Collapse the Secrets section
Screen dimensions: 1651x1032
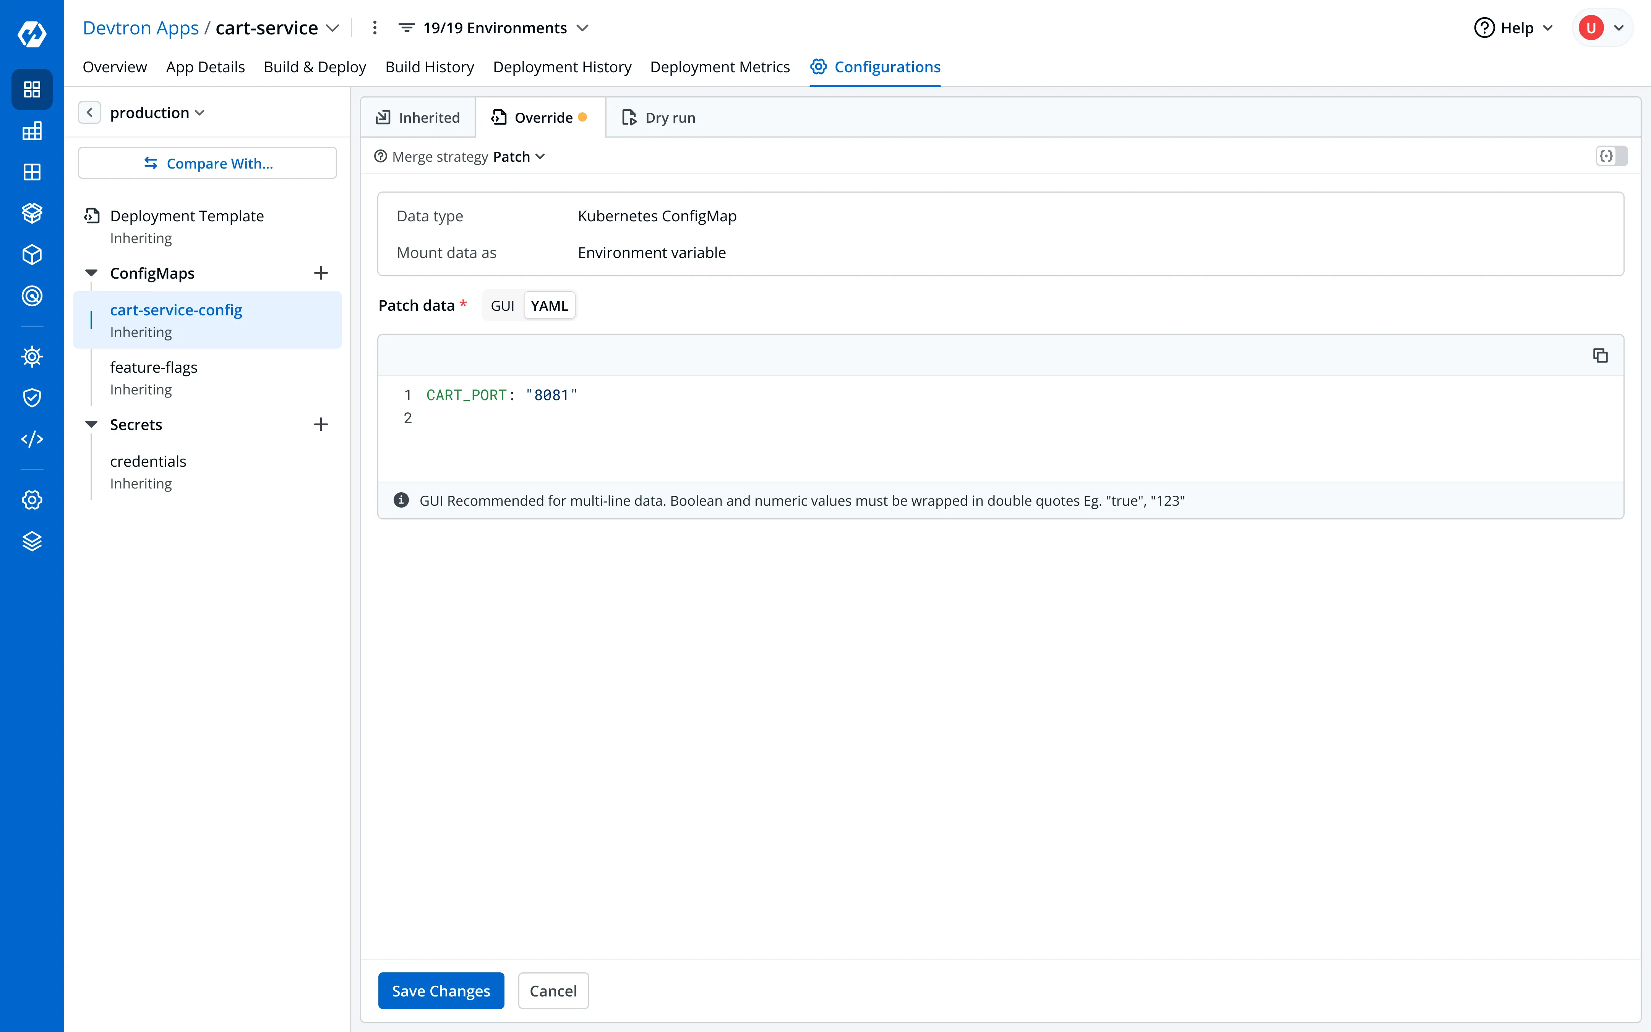[91, 425]
